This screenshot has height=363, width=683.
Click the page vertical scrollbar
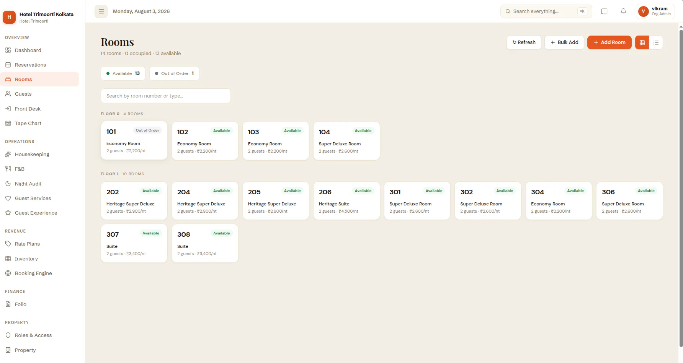[x=681, y=187]
